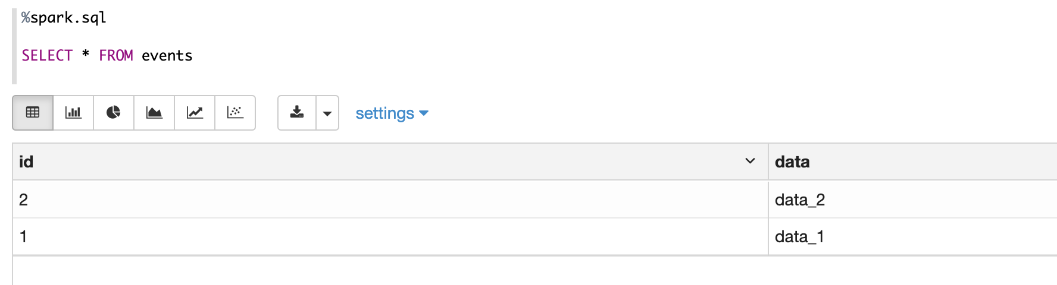Expand the settings dropdown
The width and height of the screenshot is (1057, 285).
pos(392,113)
